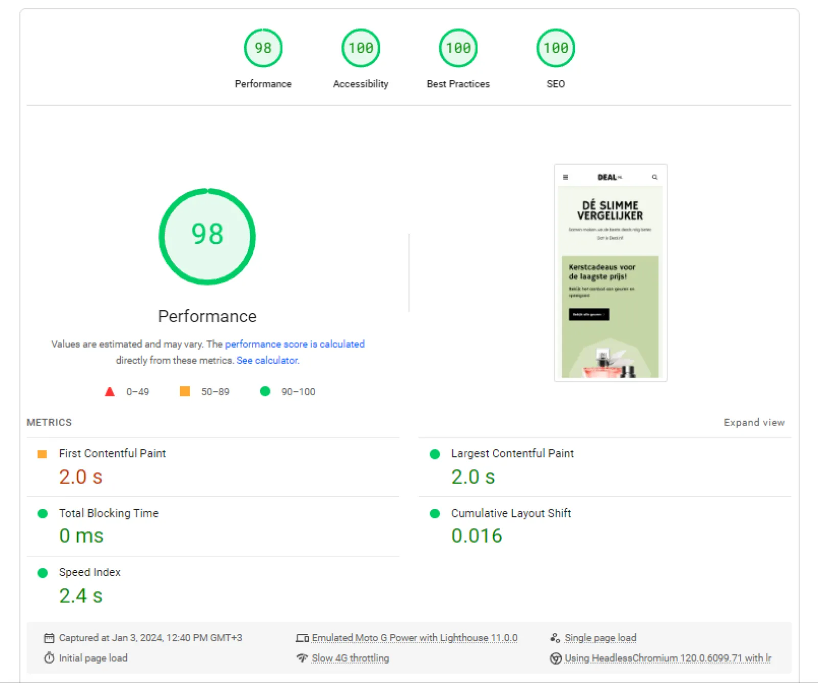Click the Accessibility 100 score gauge

(361, 48)
